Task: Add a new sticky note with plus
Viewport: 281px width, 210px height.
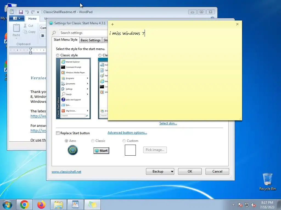Action: tap(112, 24)
